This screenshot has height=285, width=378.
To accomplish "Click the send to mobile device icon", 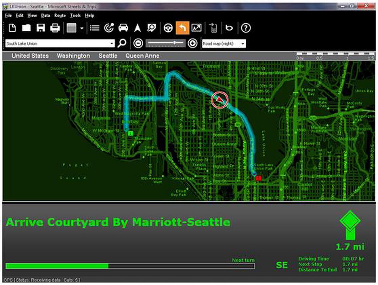I will pos(213,28).
